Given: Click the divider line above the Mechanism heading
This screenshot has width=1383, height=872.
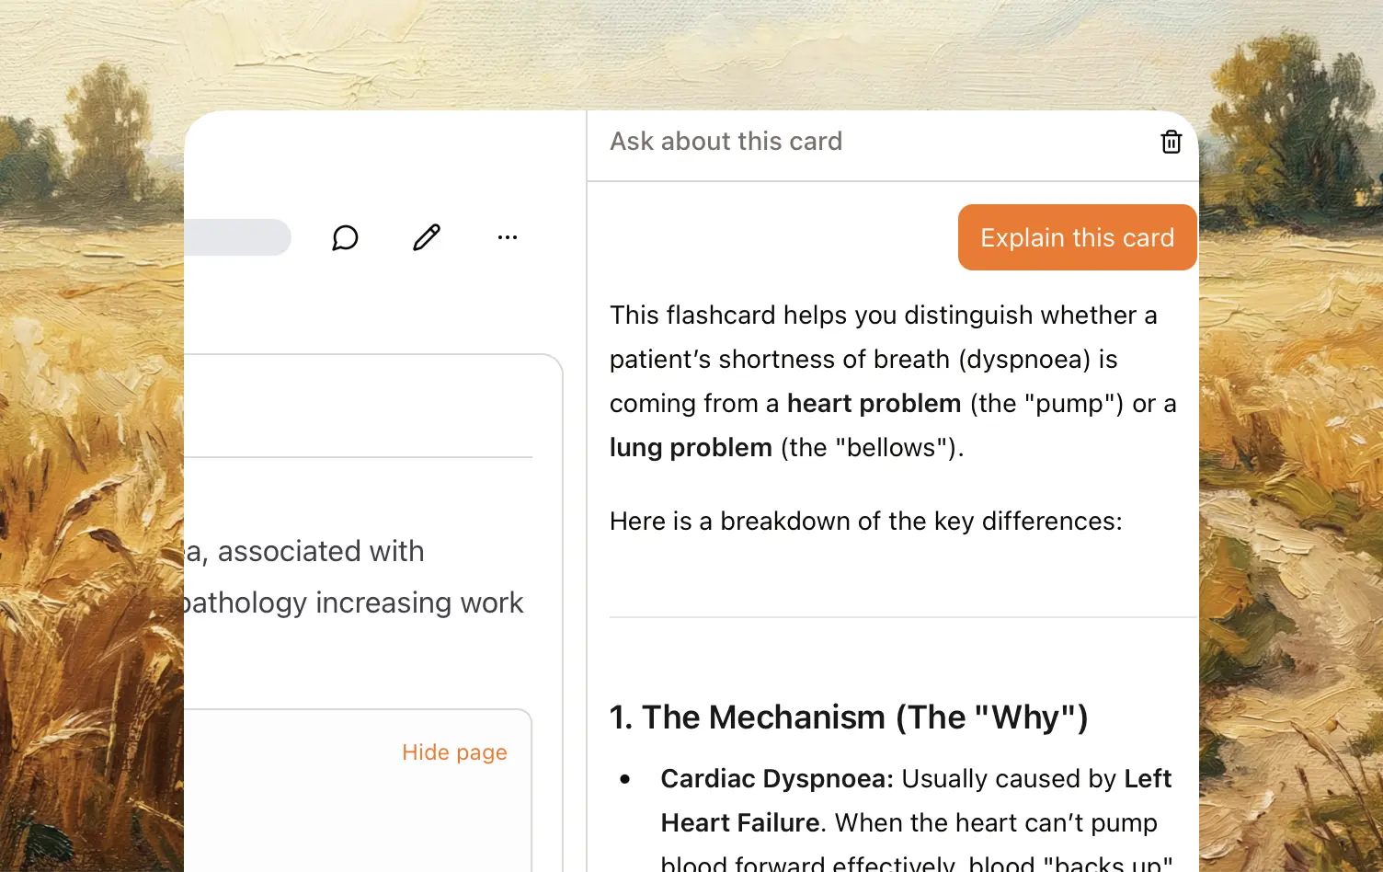Looking at the screenshot, I should 901,617.
